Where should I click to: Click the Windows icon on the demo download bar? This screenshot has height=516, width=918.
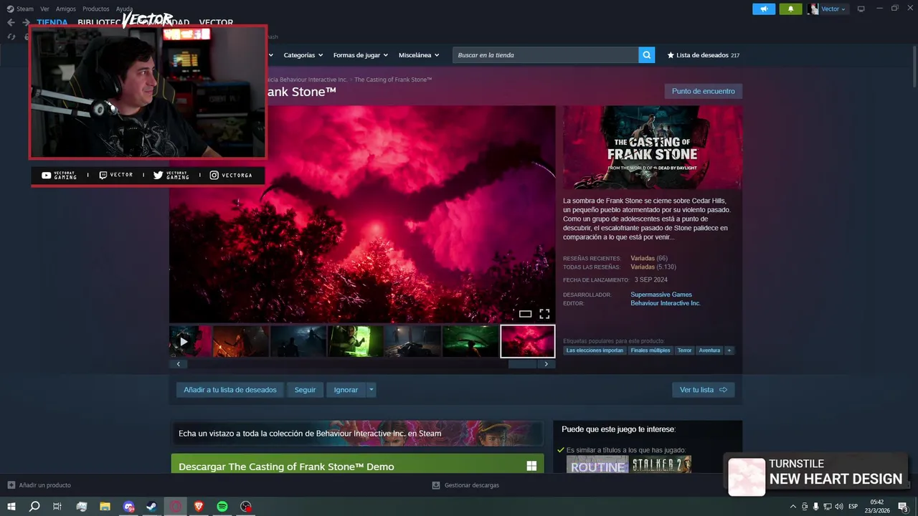(531, 467)
